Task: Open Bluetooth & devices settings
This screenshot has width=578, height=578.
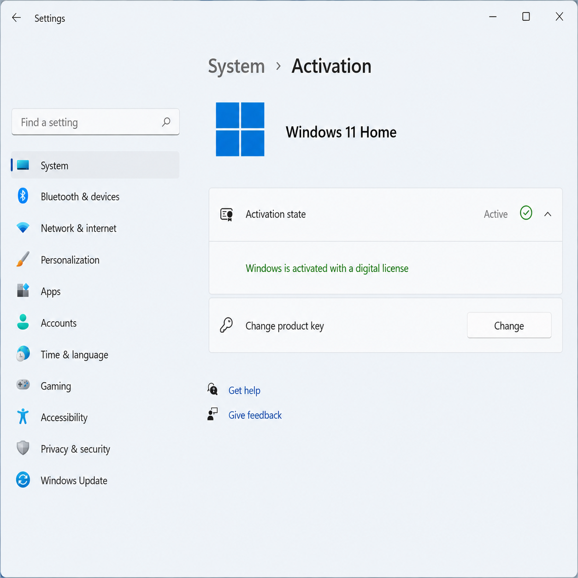Action: [x=95, y=197]
